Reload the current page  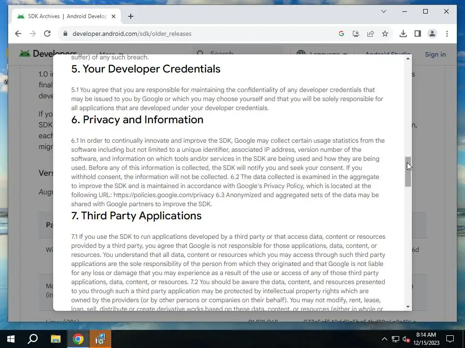pos(47,34)
